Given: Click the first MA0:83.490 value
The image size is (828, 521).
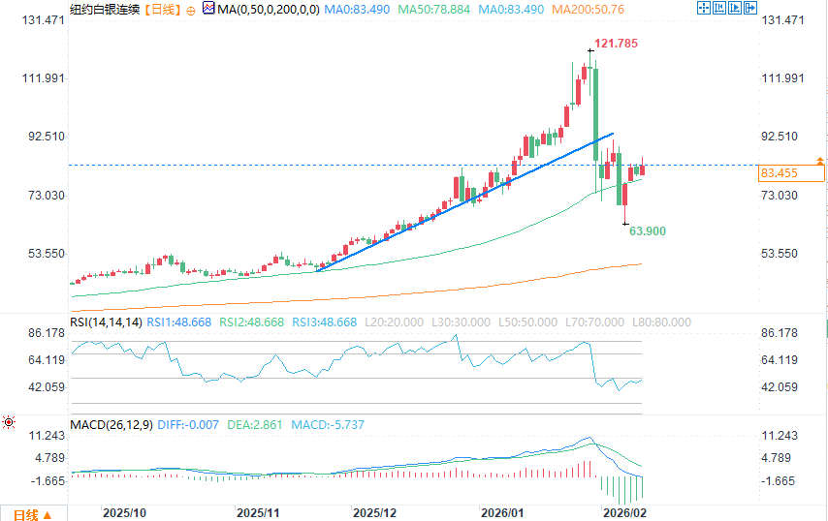Looking at the screenshot, I should click(x=357, y=10).
